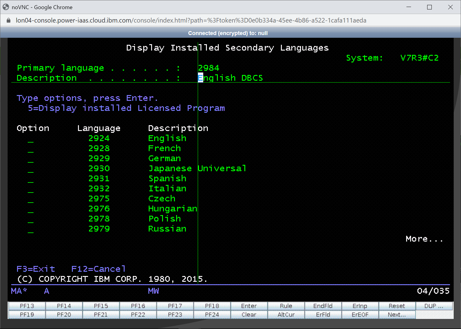Viewport: 461px width, 329px height.
Task: Click the PF20 function key
Action: click(64, 315)
